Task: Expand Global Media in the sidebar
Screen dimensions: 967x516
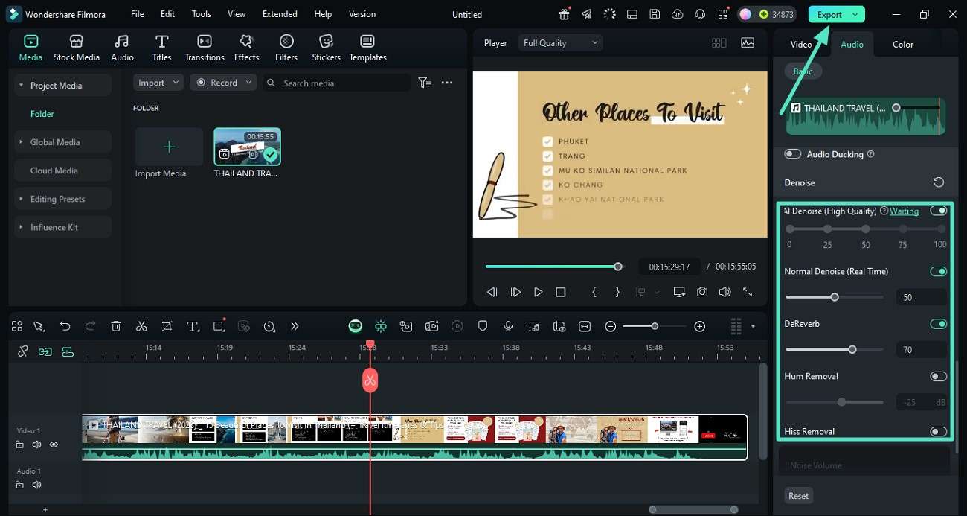Action: click(21, 142)
